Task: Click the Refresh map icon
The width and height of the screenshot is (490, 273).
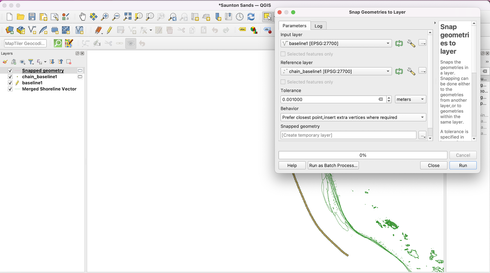Action: coord(251,17)
